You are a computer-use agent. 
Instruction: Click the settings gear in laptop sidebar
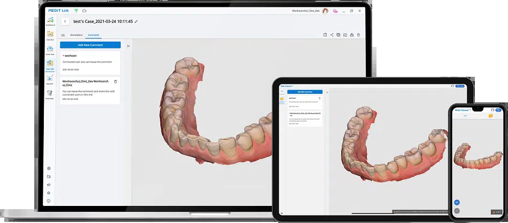[49, 169]
